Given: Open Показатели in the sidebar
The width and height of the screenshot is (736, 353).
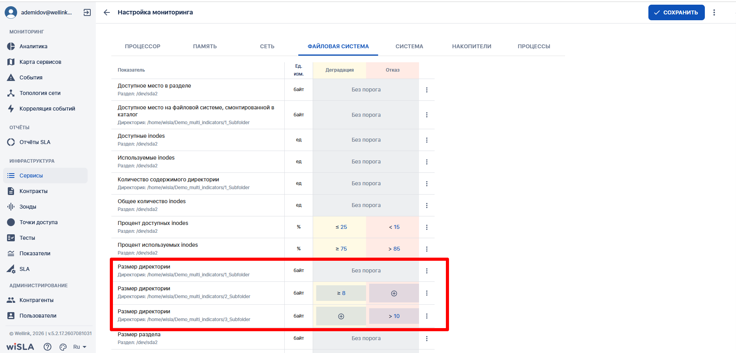Looking at the screenshot, I should 45,253.
